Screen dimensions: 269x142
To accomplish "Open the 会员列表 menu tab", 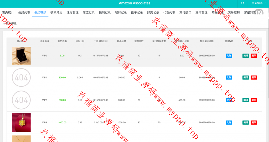I will (x=24, y=12).
